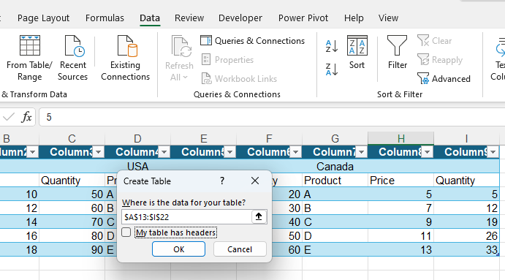
Task: Click the USA cell
Action: coord(137,166)
